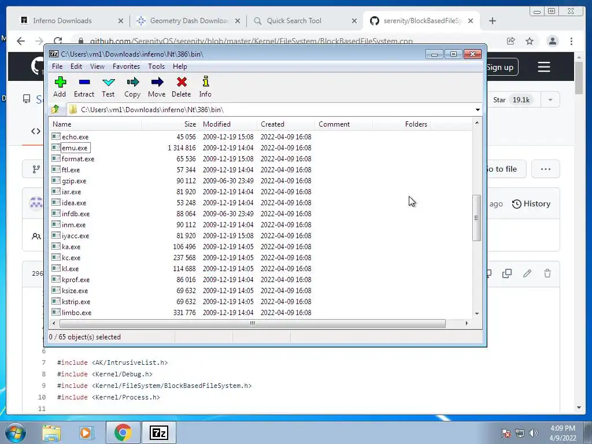Click the red Delete icon
The image size is (592, 444).
click(182, 82)
